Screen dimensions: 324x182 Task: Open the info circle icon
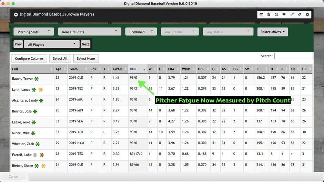(x=276, y=14)
